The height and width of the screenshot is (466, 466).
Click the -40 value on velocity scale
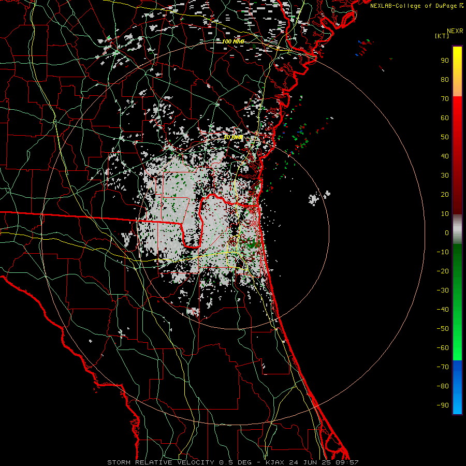[443, 310]
